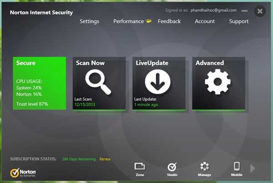Open the Settings menu
This screenshot has width=273, height=183.
click(90, 21)
